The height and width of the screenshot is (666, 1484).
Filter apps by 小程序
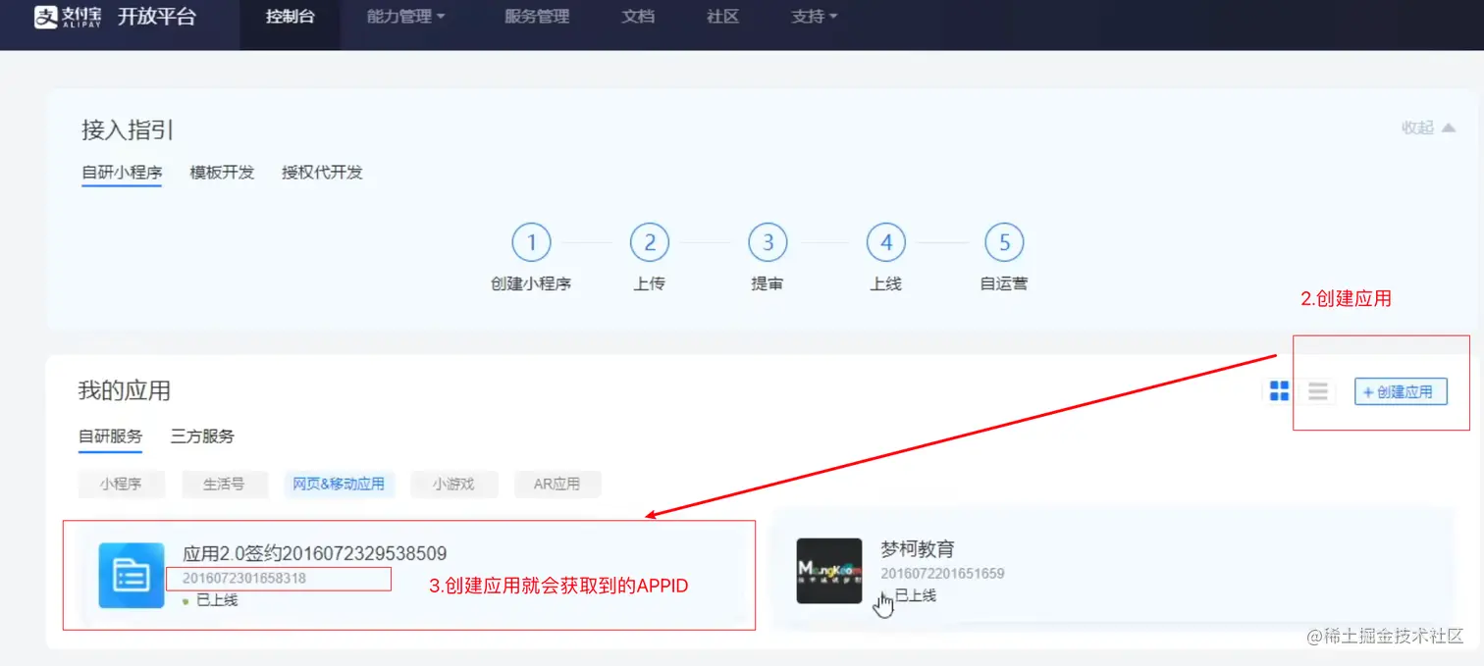click(x=121, y=484)
